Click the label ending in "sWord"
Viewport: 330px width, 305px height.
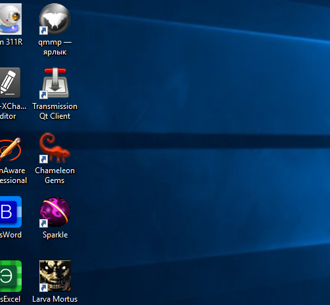10,235
